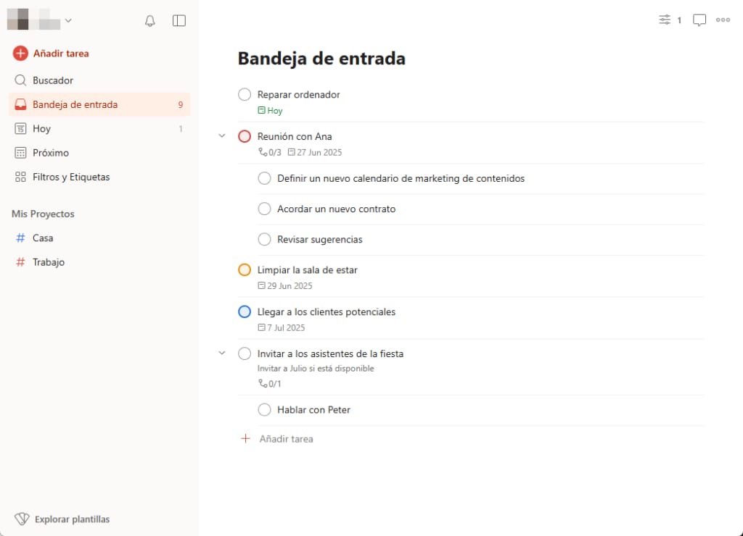Open the notifications bell icon

pyautogui.click(x=150, y=20)
